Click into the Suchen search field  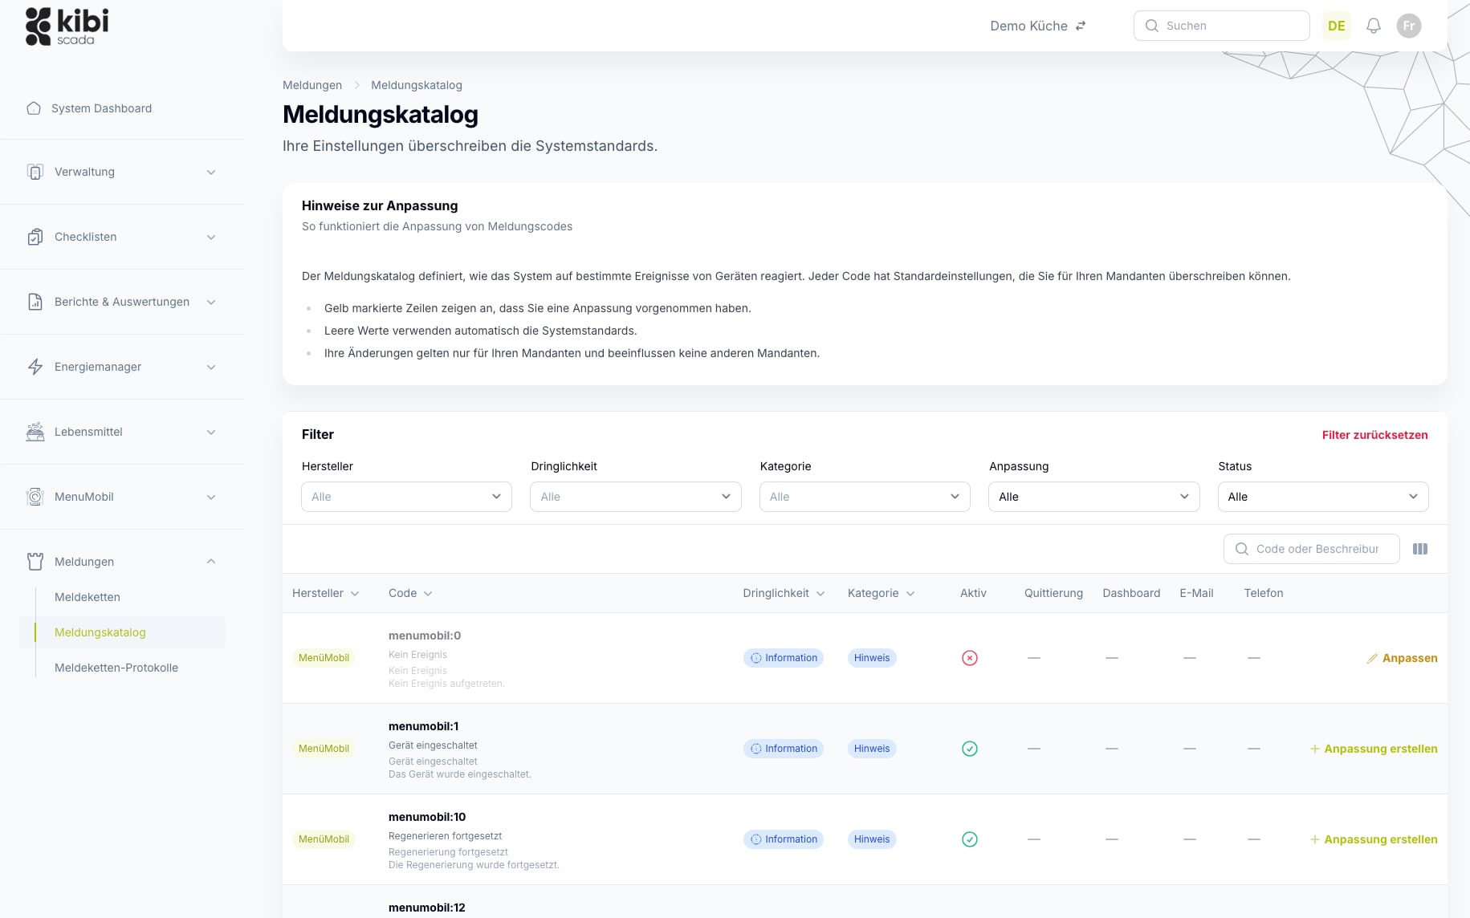[x=1222, y=26]
